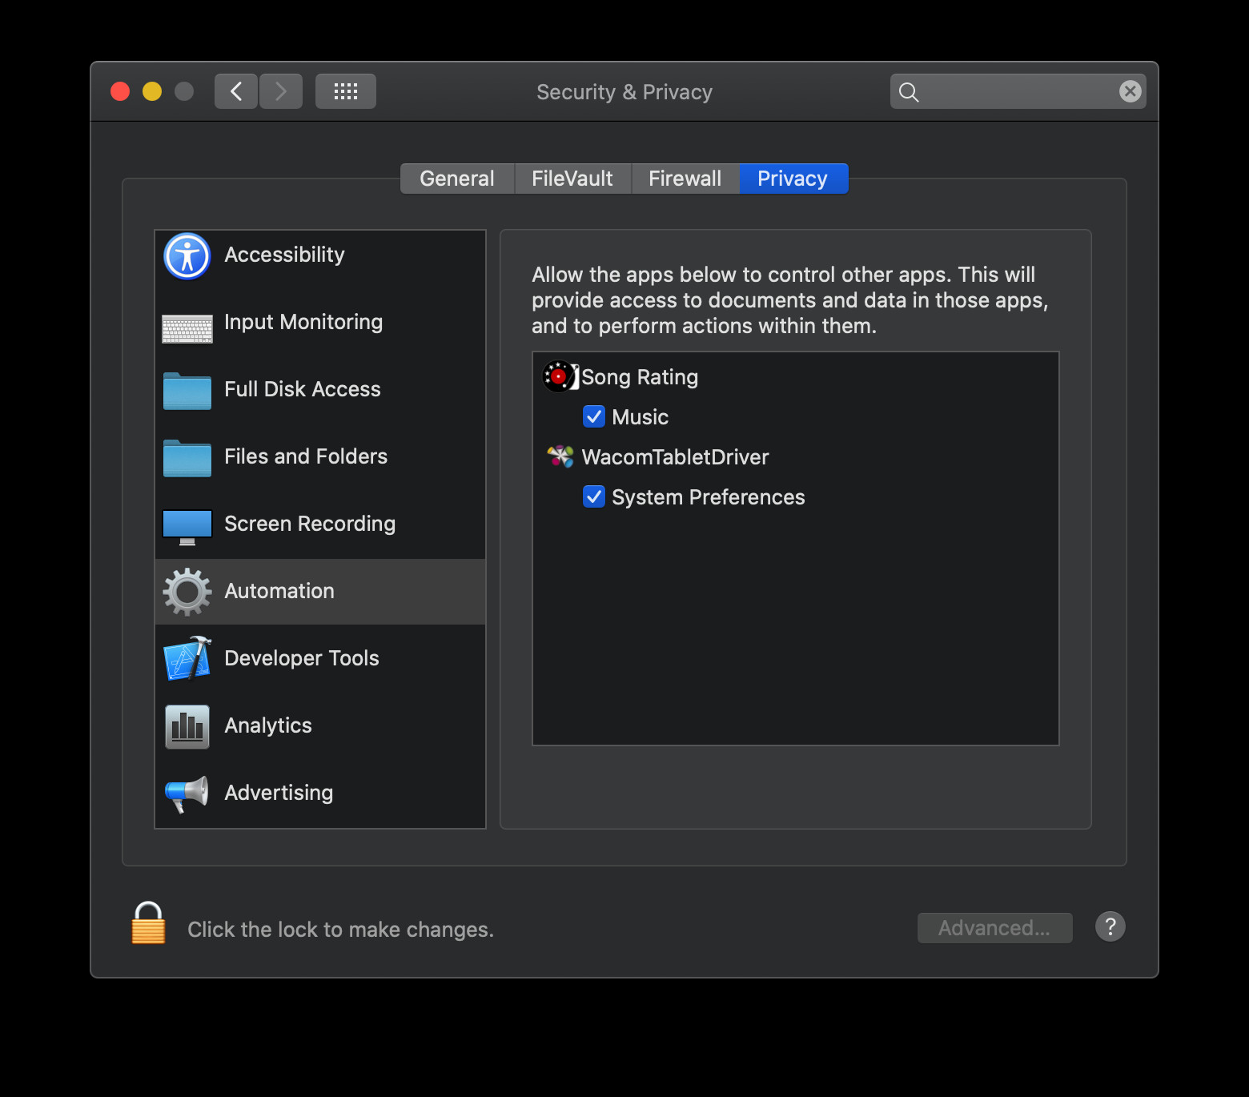
Task: Select the Accessibility label in the list
Action: (284, 255)
